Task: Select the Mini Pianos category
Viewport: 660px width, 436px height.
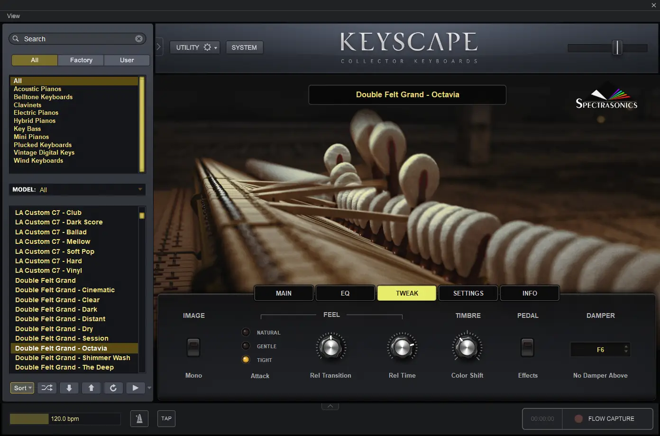Action: pos(31,137)
